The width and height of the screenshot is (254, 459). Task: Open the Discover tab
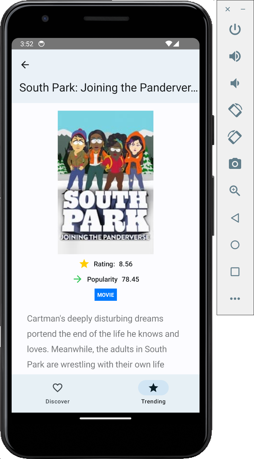[x=58, y=393]
